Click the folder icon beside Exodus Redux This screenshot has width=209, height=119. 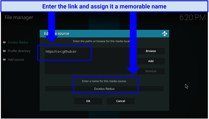click(4, 42)
